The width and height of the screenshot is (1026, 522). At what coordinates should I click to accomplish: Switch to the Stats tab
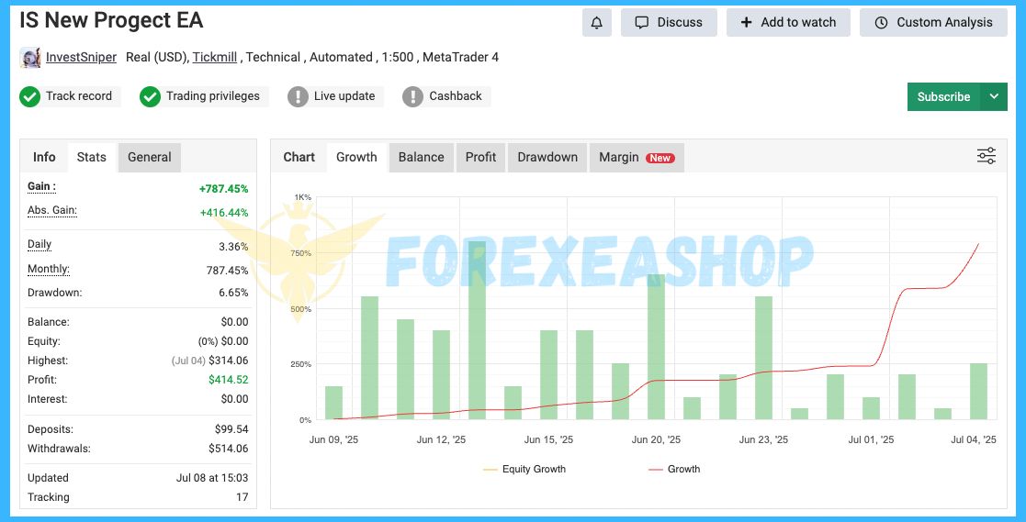[91, 157]
